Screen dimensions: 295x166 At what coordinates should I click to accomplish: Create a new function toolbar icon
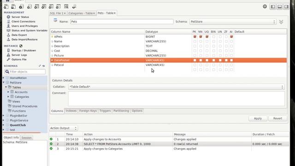pyautogui.click(x=59, y=6)
